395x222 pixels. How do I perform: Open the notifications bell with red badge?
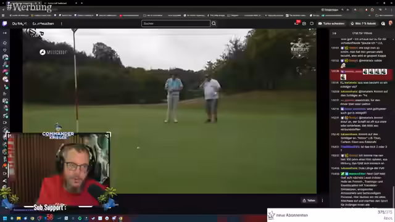[296, 23]
